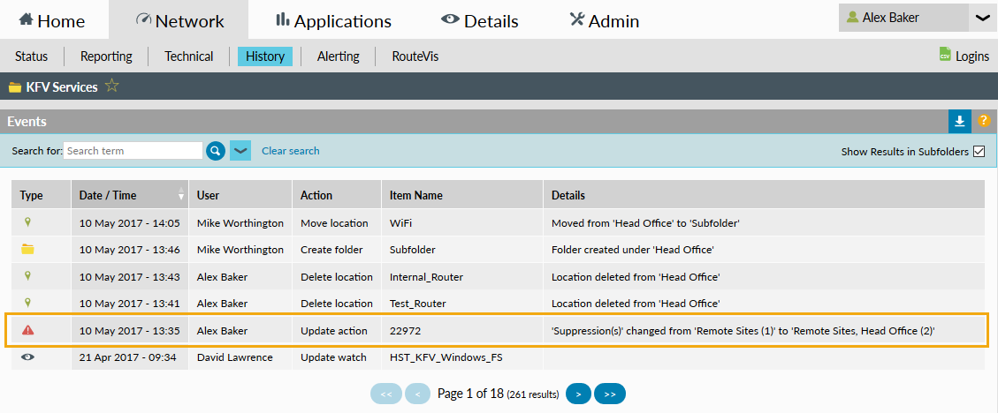Go to the last page of results
Viewport: 998px width, 413px height.
click(610, 394)
